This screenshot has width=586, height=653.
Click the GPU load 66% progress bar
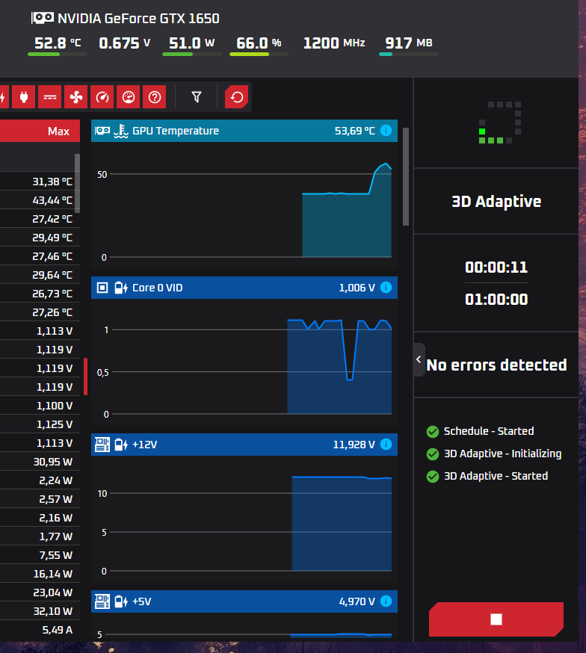(x=259, y=54)
